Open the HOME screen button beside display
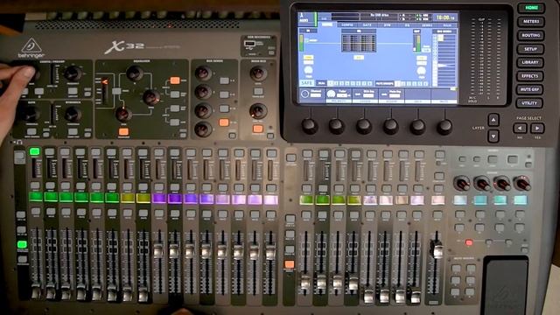Screen dimensions: 560x315 pyautogui.click(x=531, y=8)
